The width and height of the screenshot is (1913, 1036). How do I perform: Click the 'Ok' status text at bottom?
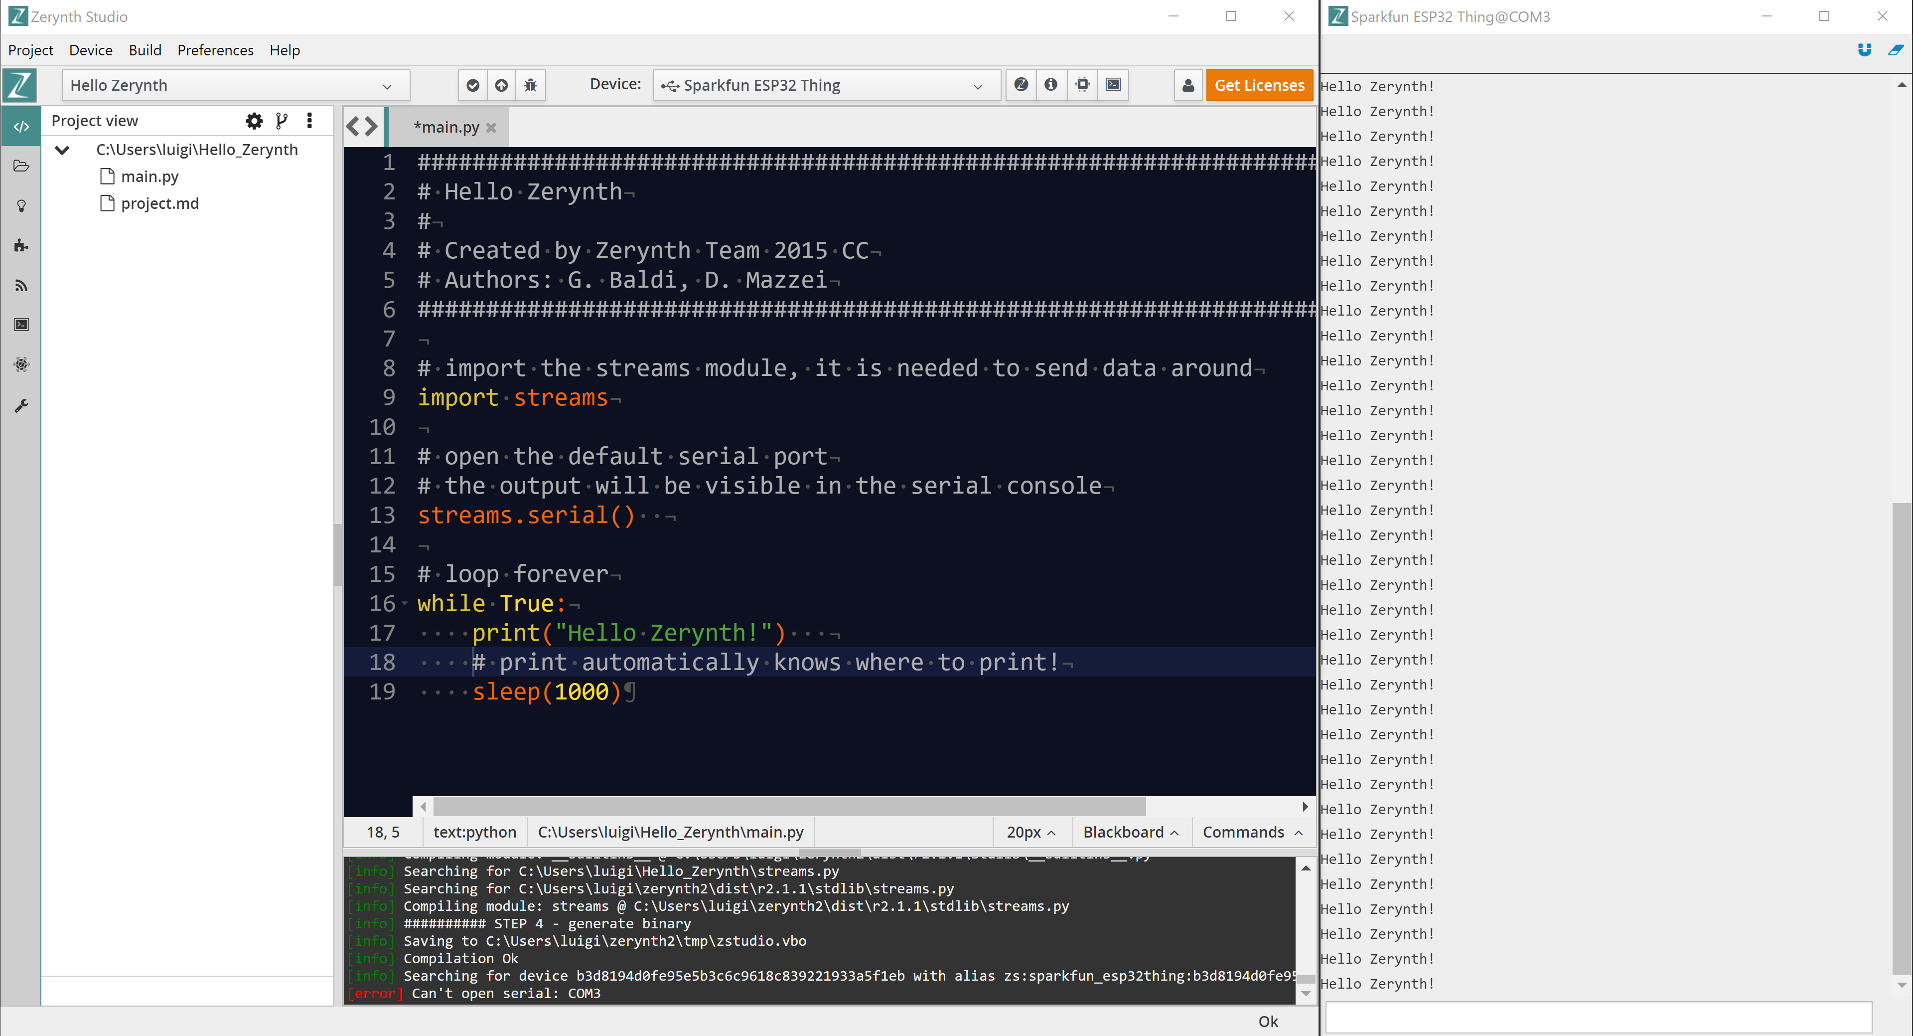(1268, 1022)
